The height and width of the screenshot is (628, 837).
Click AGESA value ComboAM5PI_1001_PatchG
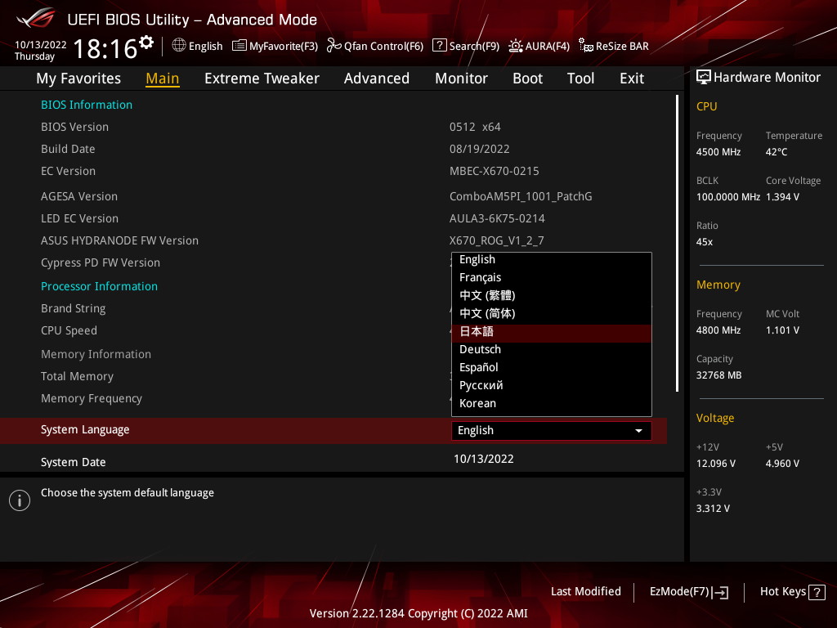(521, 196)
